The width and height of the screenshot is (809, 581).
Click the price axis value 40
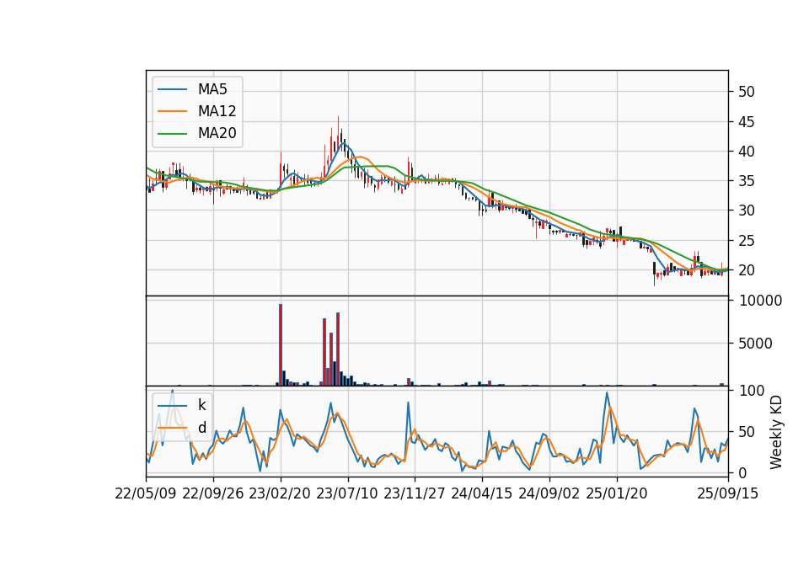pos(747,152)
